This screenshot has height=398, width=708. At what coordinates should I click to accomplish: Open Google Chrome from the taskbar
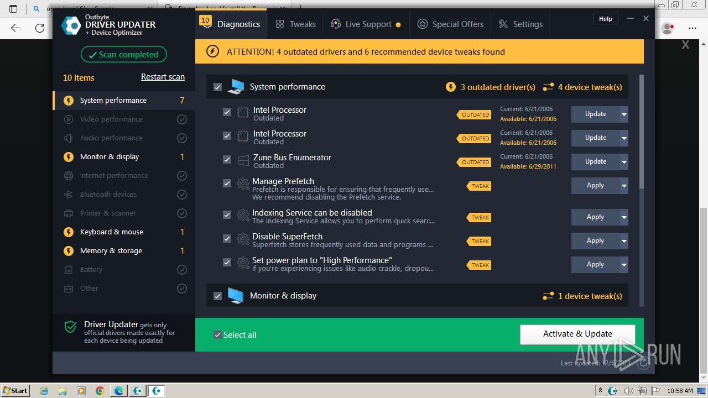coord(100,391)
